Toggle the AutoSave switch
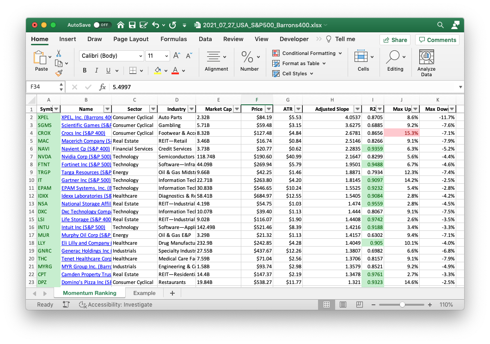The image size is (490, 344). click(102, 25)
